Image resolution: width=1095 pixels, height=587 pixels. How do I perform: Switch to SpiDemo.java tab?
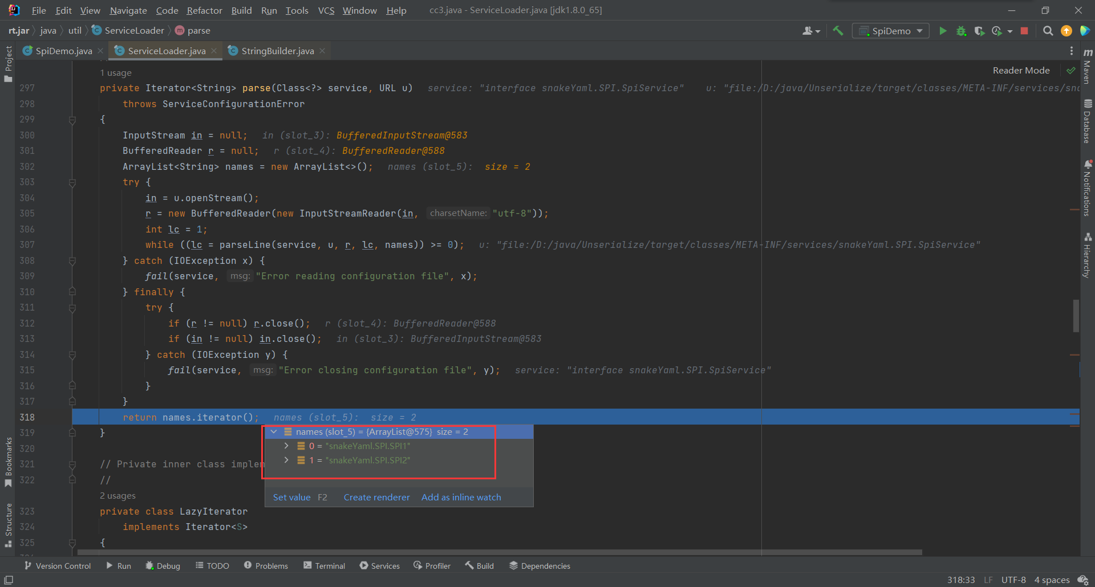click(x=63, y=51)
